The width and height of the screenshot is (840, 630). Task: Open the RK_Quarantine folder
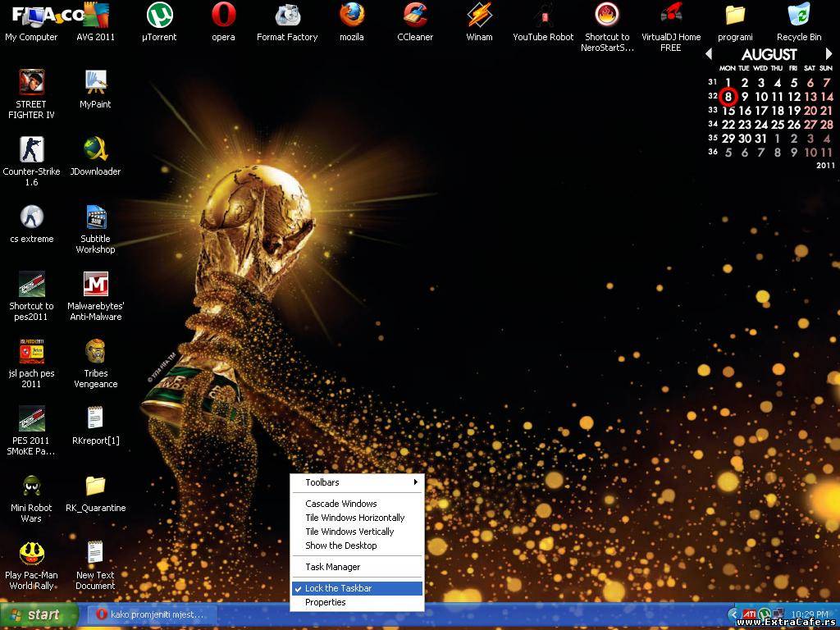[x=95, y=493]
